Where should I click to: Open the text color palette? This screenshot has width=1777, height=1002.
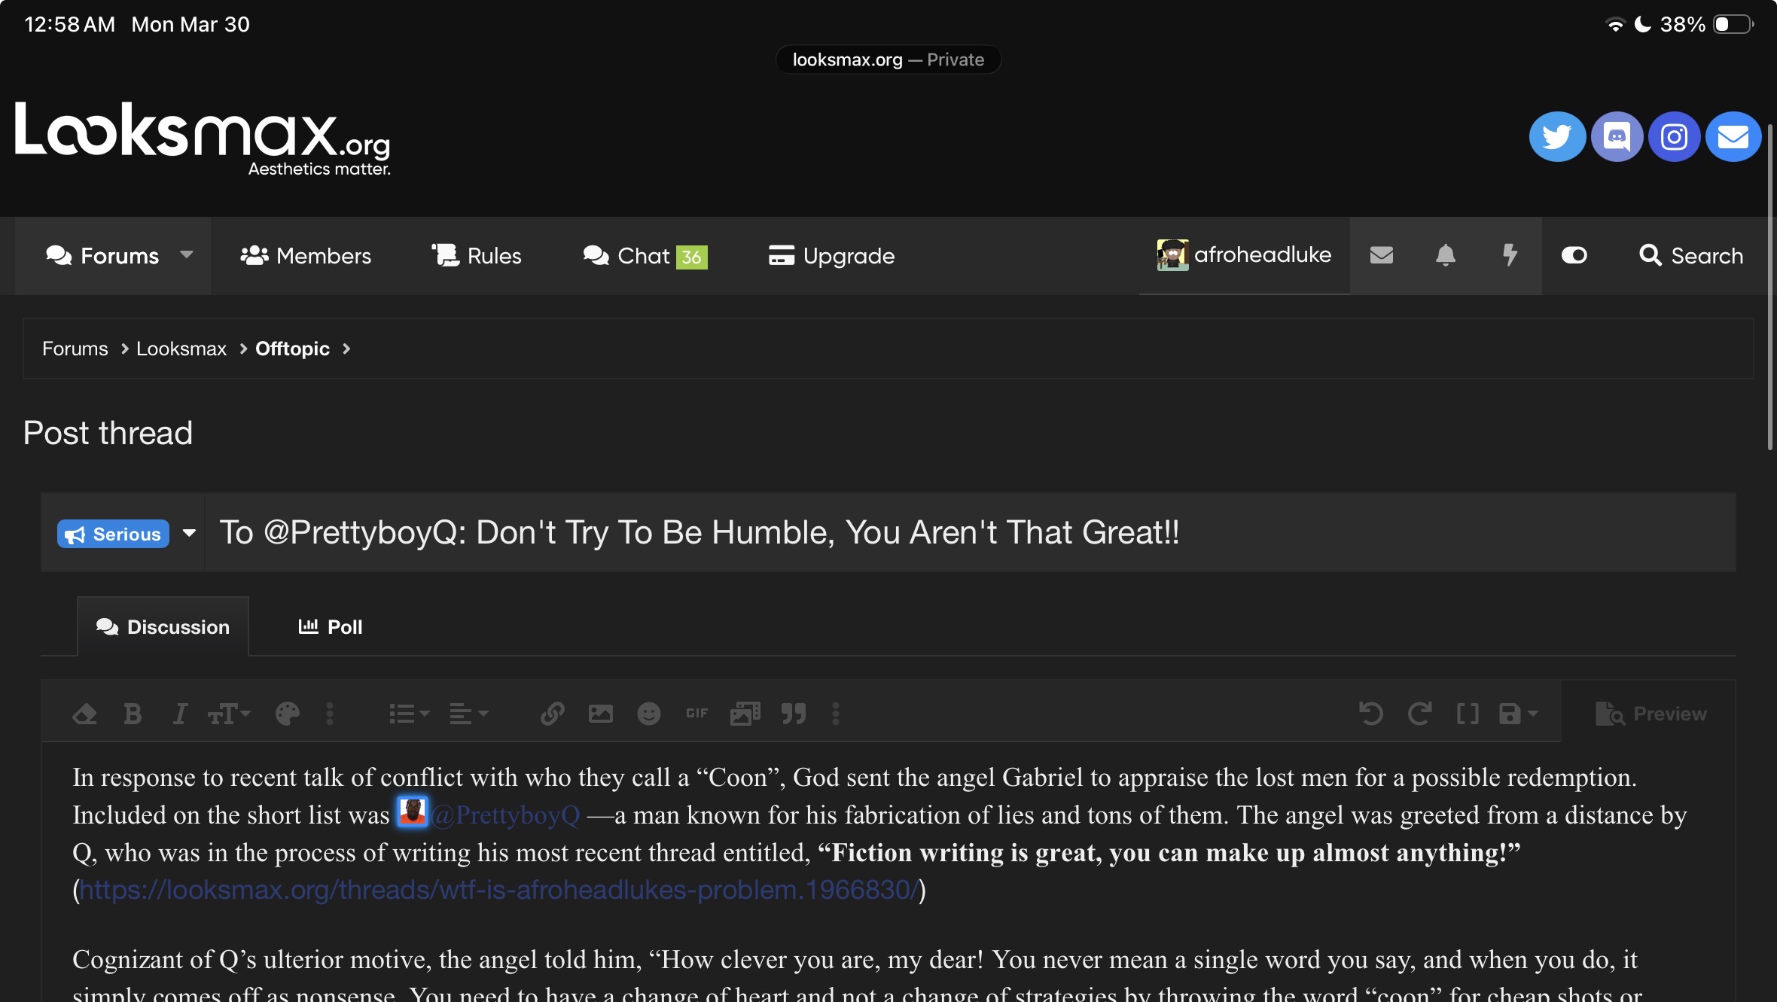pyautogui.click(x=287, y=714)
